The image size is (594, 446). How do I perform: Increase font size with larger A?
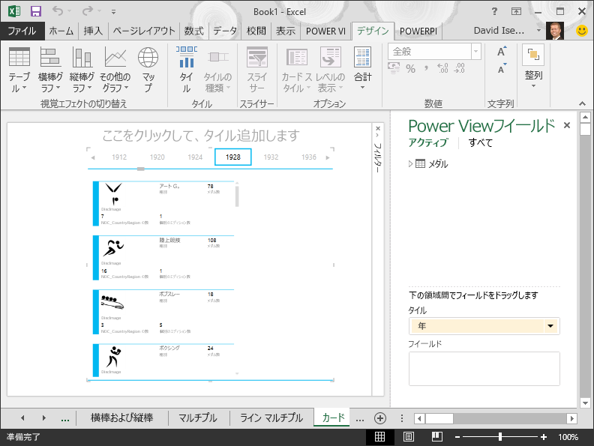point(502,51)
